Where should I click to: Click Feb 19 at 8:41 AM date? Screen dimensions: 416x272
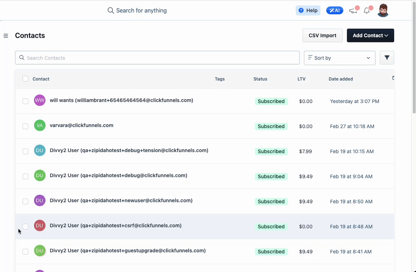351,252
